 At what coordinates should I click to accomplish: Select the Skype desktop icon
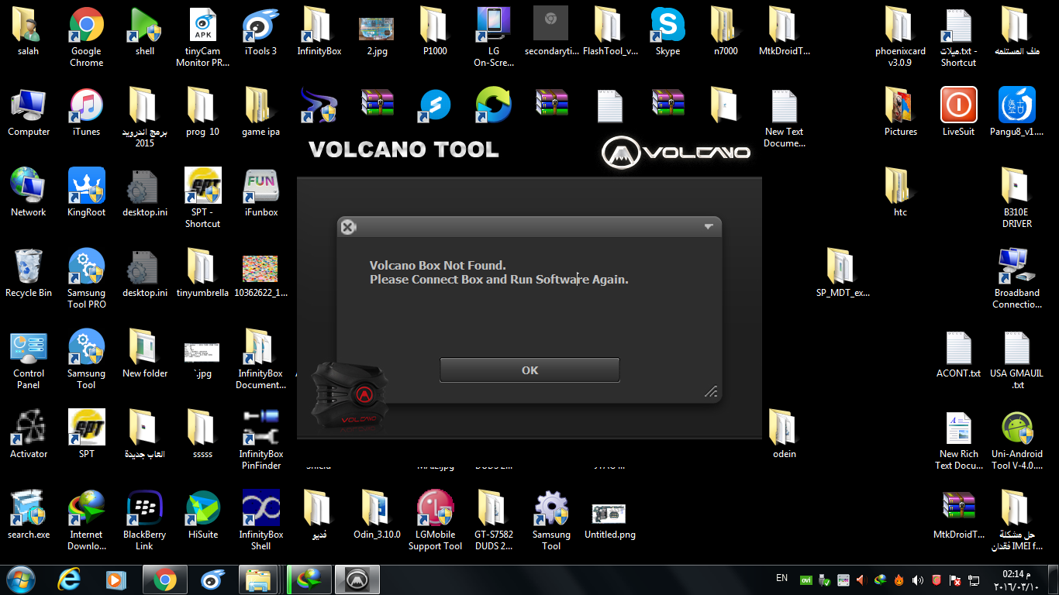click(667, 33)
